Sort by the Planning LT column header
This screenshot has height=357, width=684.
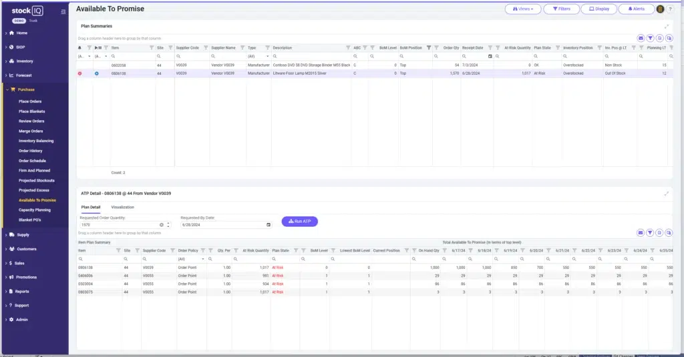tap(656, 47)
